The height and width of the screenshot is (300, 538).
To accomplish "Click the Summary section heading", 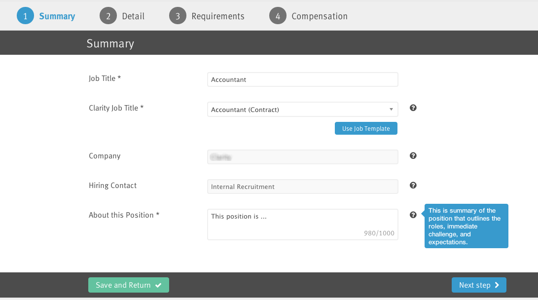I will [x=110, y=43].
